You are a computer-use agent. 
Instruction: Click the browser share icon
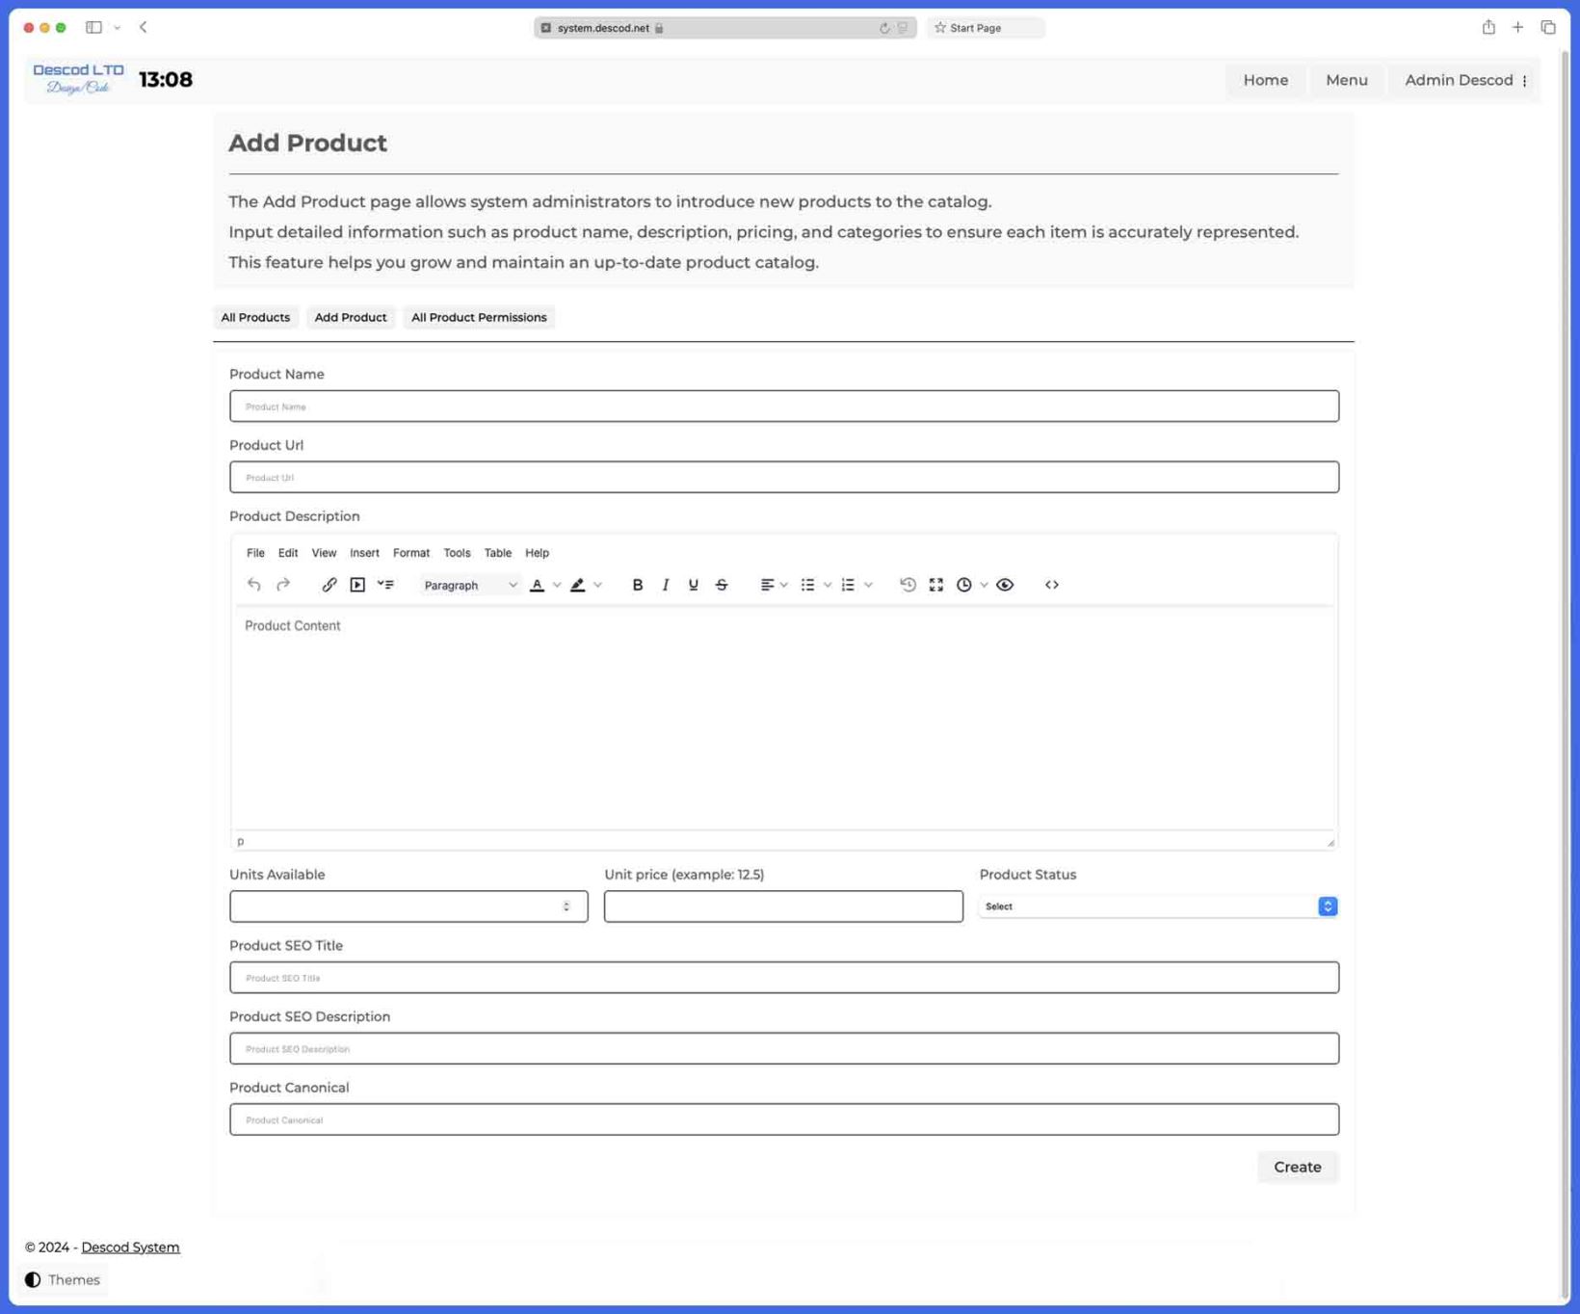tap(1488, 27)
